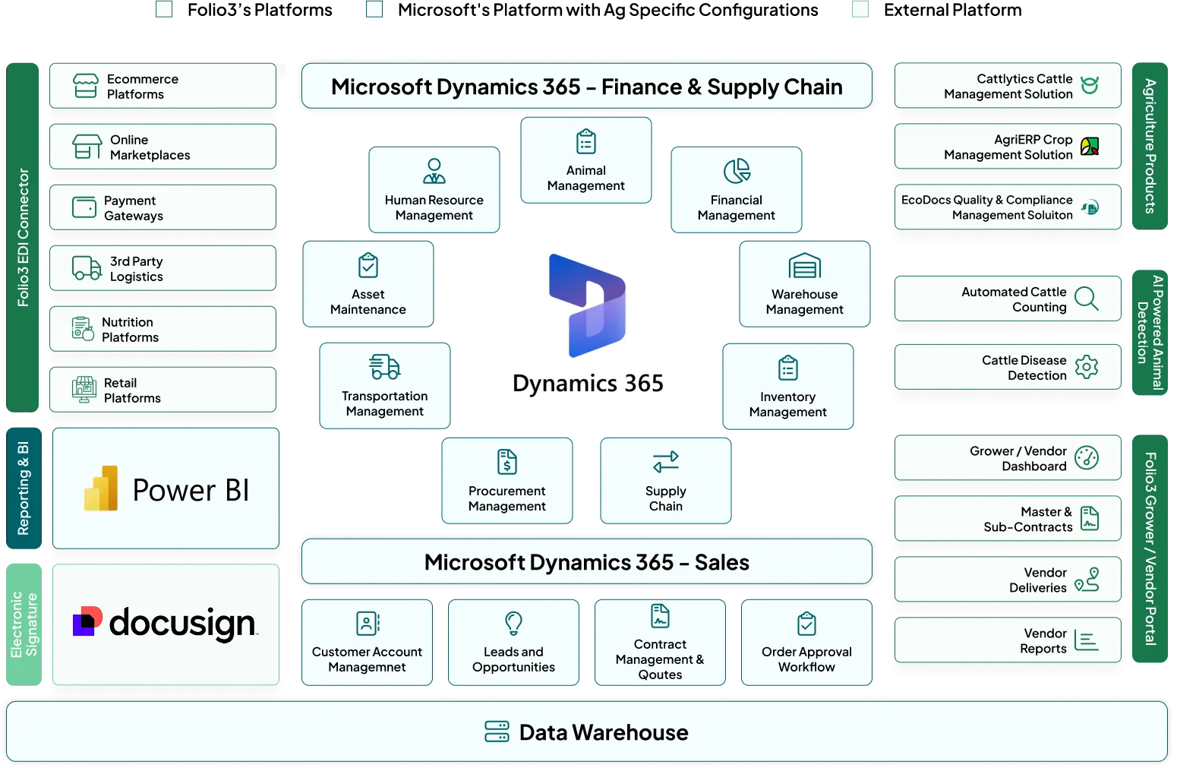Screen dimensions: 1177x768
Task: Open the Warehouse Management building icon
Action: point(804,267)
